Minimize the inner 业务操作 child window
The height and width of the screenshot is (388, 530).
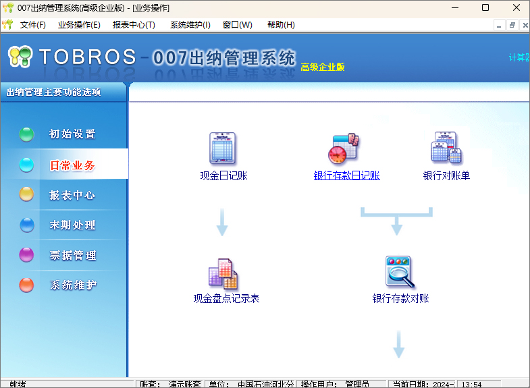(499, 26)
